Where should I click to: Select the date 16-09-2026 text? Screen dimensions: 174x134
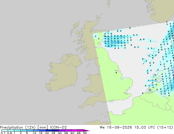click(119, 127)
